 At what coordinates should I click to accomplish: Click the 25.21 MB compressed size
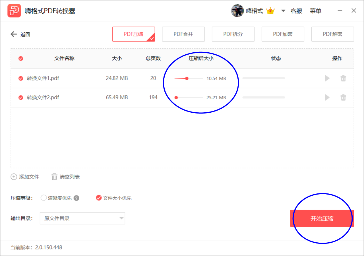click(216, 98)
